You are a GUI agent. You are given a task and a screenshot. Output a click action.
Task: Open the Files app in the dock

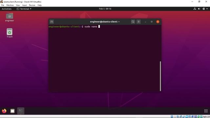coord(12,111)
